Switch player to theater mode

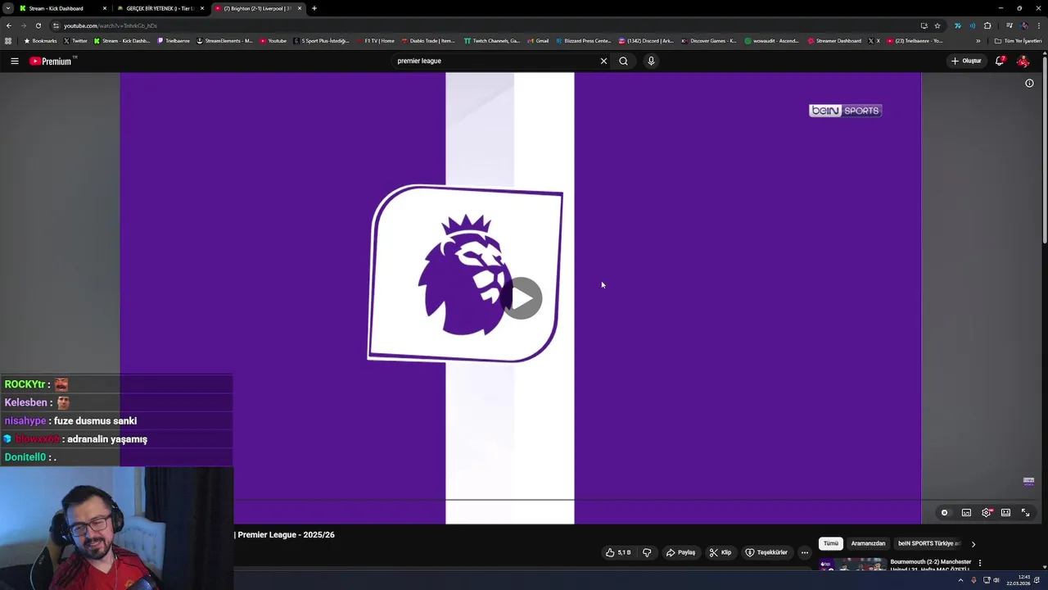1005,512
